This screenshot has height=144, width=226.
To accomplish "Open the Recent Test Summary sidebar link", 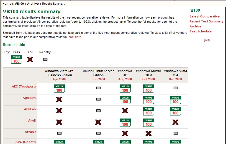I will (207, 21).
